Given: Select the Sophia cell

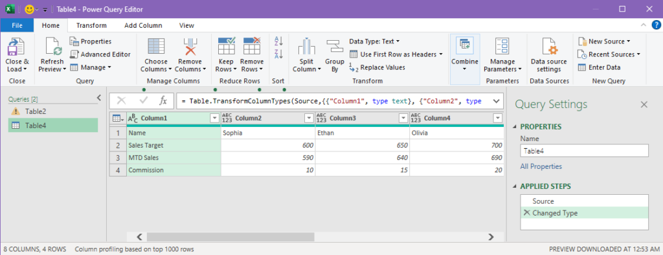Looking at the screenshot, I should point(268,133).
